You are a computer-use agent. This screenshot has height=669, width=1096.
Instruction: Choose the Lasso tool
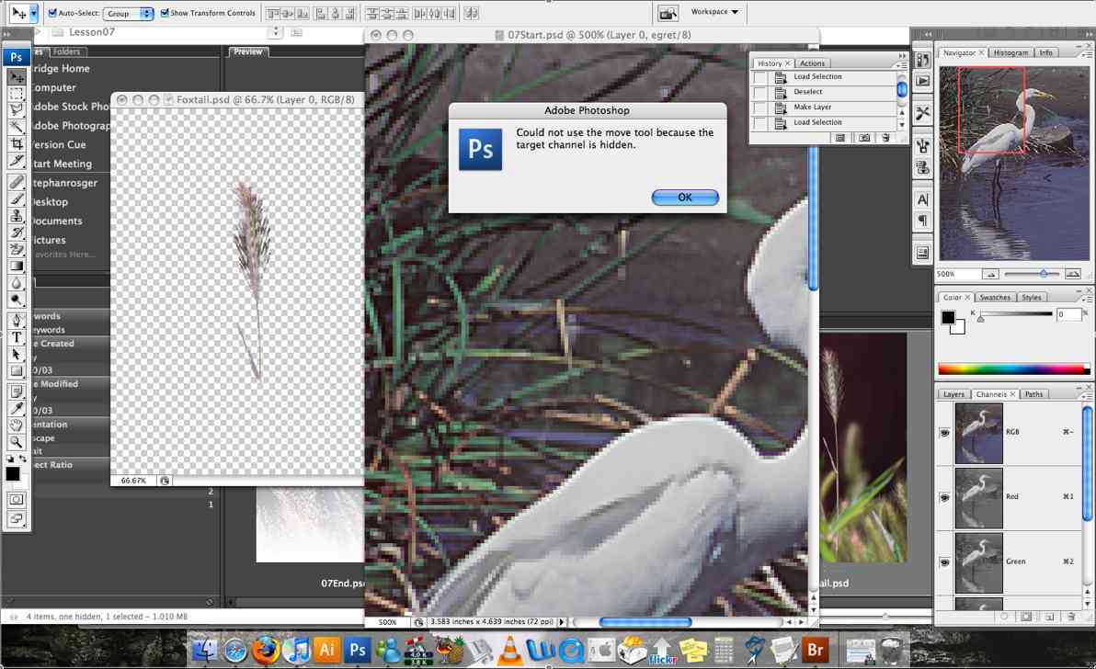[x=17, y=110]
